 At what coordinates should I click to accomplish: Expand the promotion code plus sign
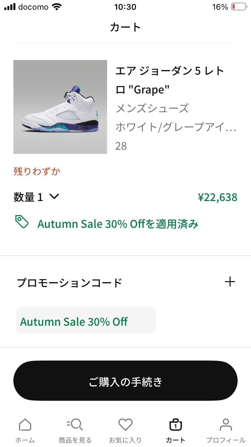point(230,282)
